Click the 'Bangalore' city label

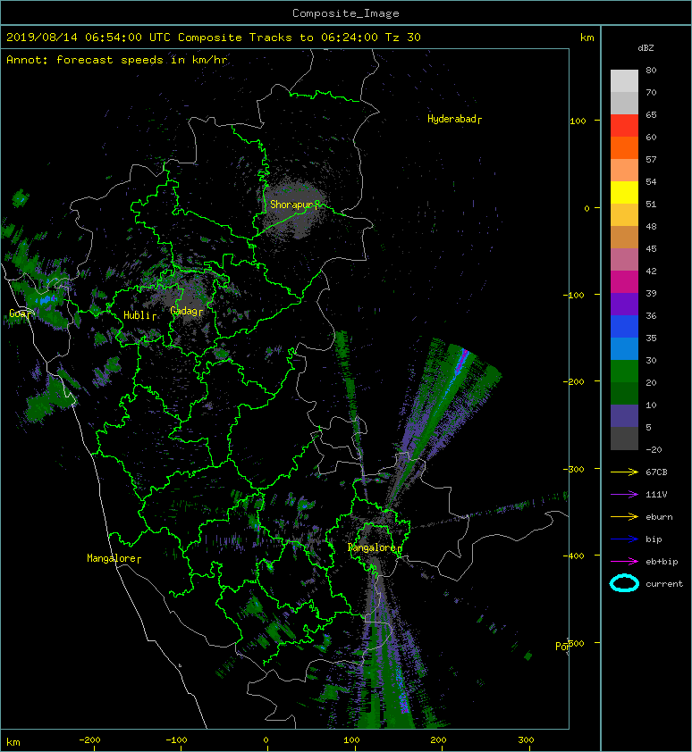[x=372, y=547]
